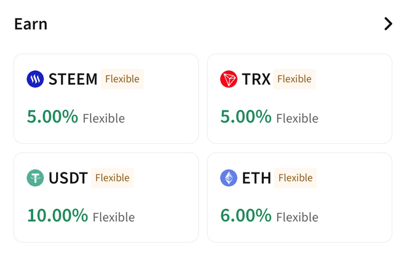408x253 pixels.
Task: Open ETH 6.00% rate value
Action: [x=246, y=215]
